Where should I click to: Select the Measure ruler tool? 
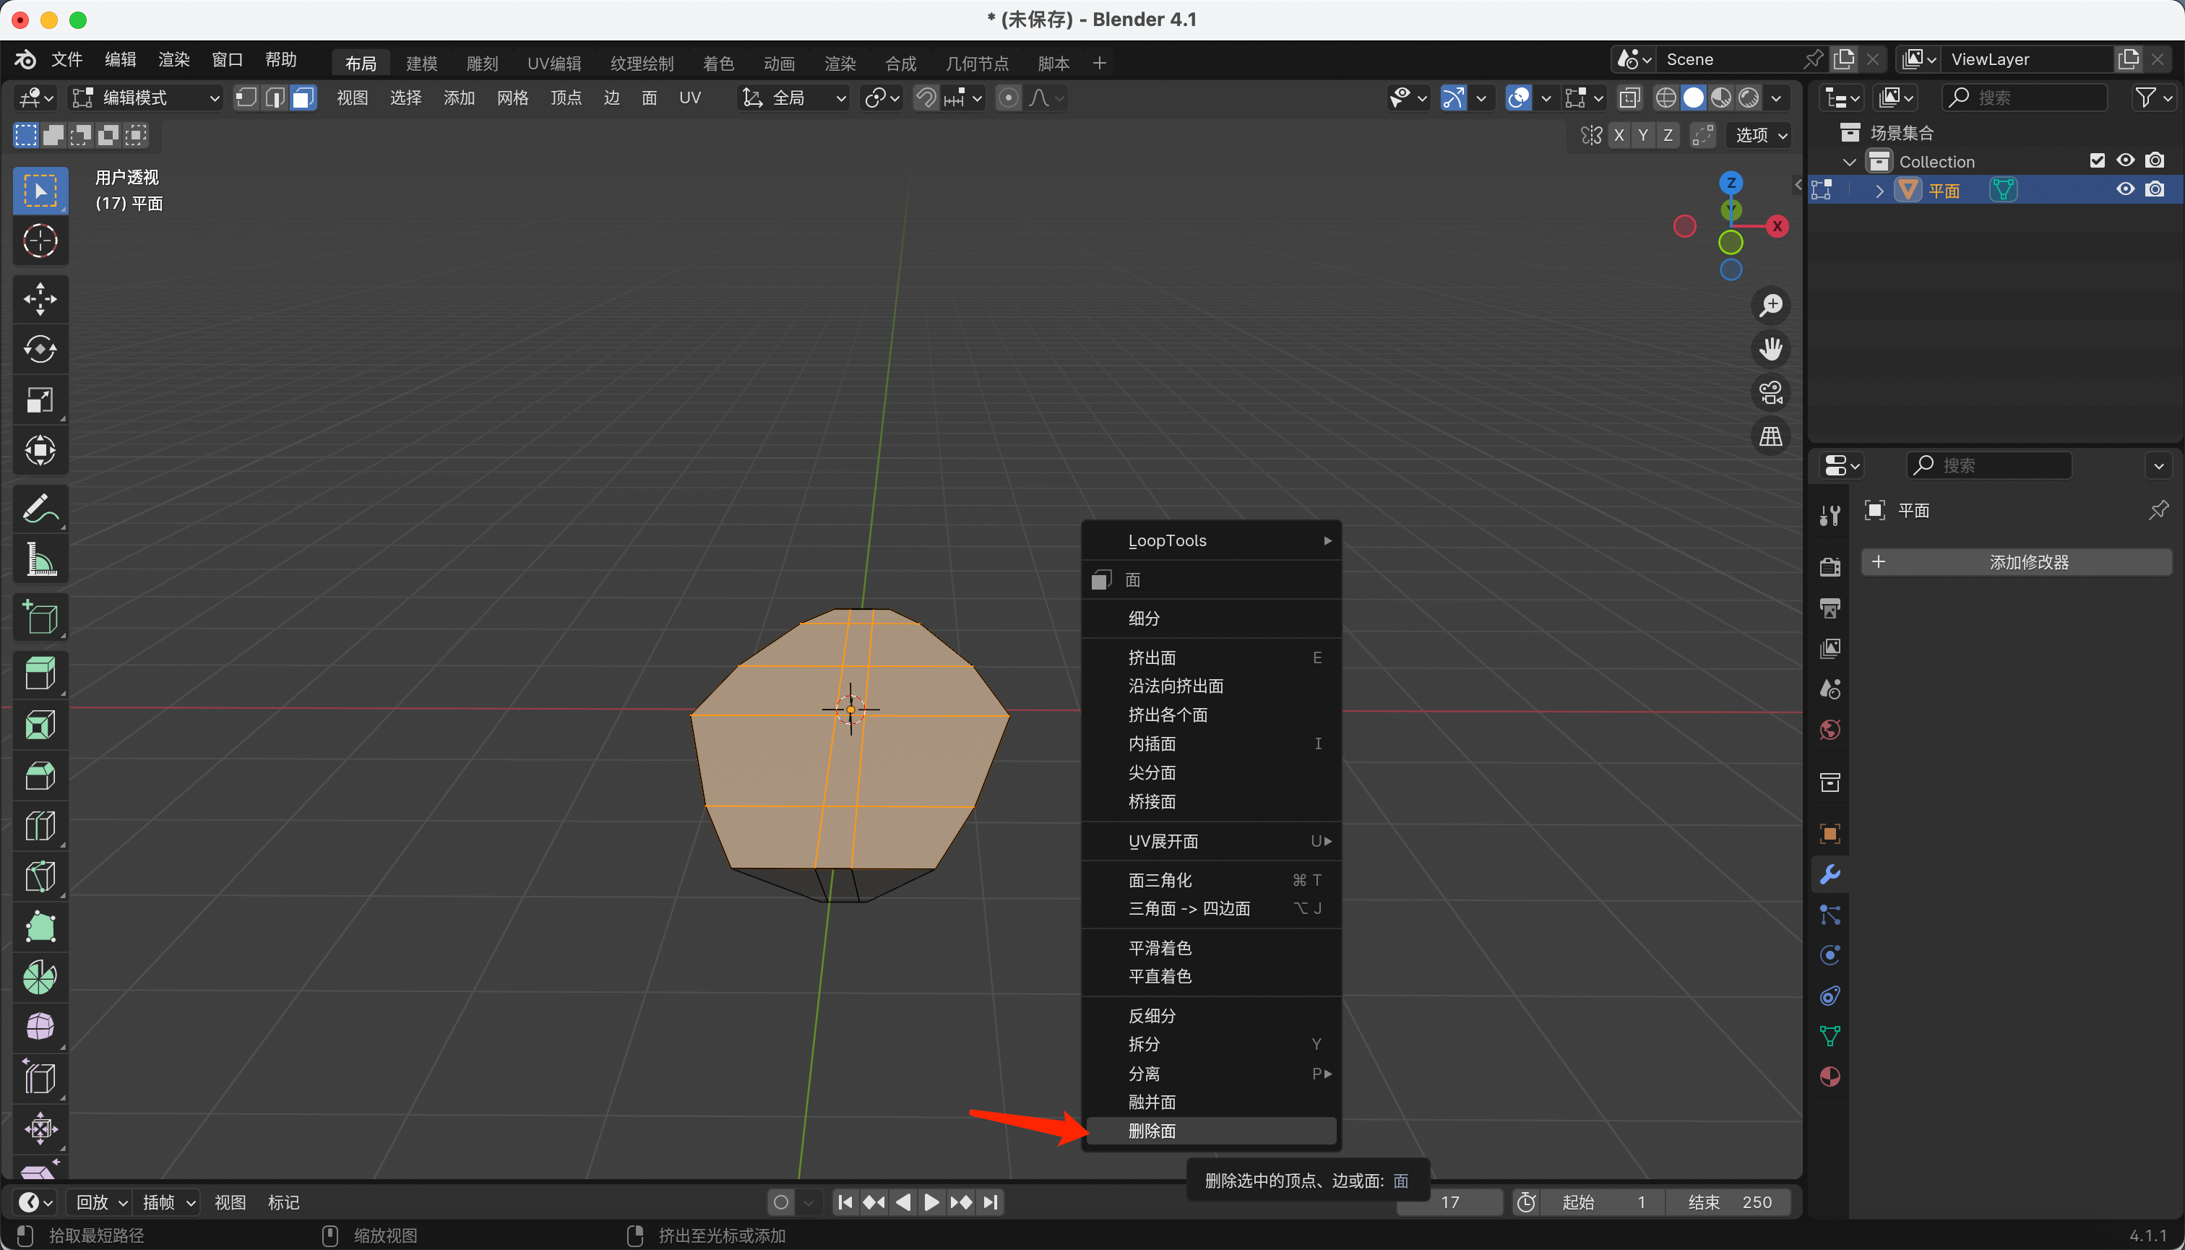coord(40,560)
